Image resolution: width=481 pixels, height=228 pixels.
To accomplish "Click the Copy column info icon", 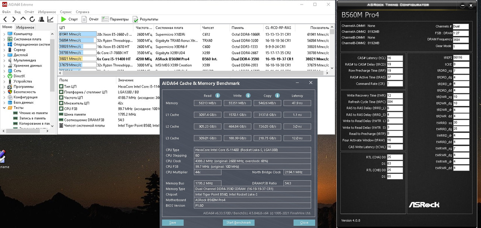I will click(277, 95).
